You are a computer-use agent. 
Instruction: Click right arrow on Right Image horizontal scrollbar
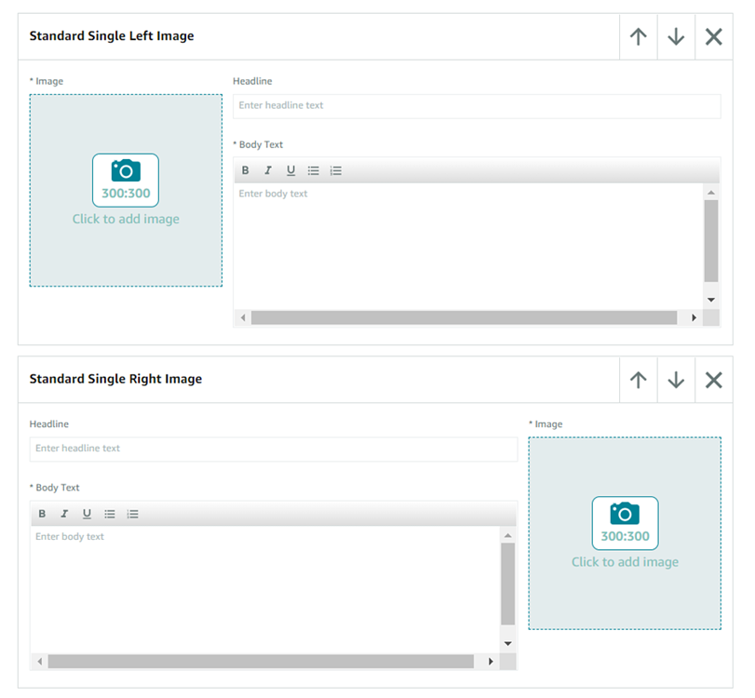click(491, 661)
